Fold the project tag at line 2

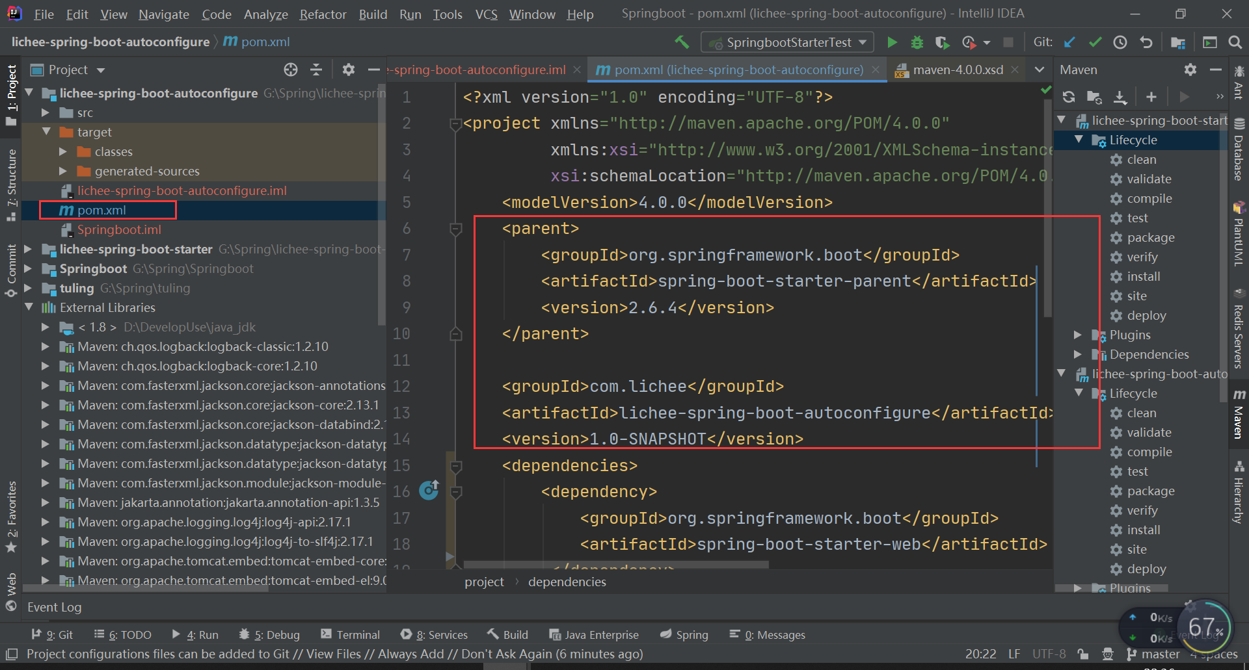(x=456, y=123)
